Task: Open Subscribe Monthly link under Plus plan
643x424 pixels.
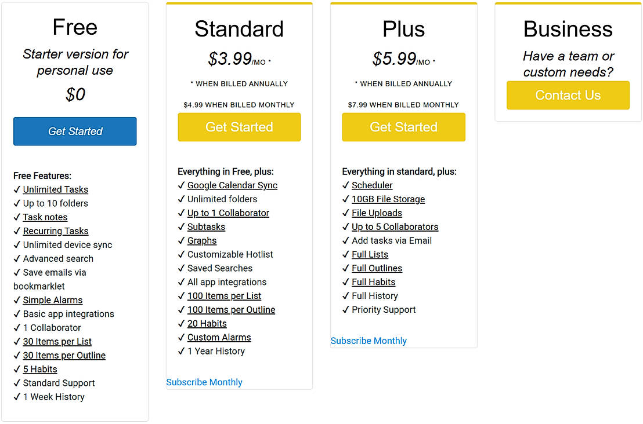Action: coord(369,341)
